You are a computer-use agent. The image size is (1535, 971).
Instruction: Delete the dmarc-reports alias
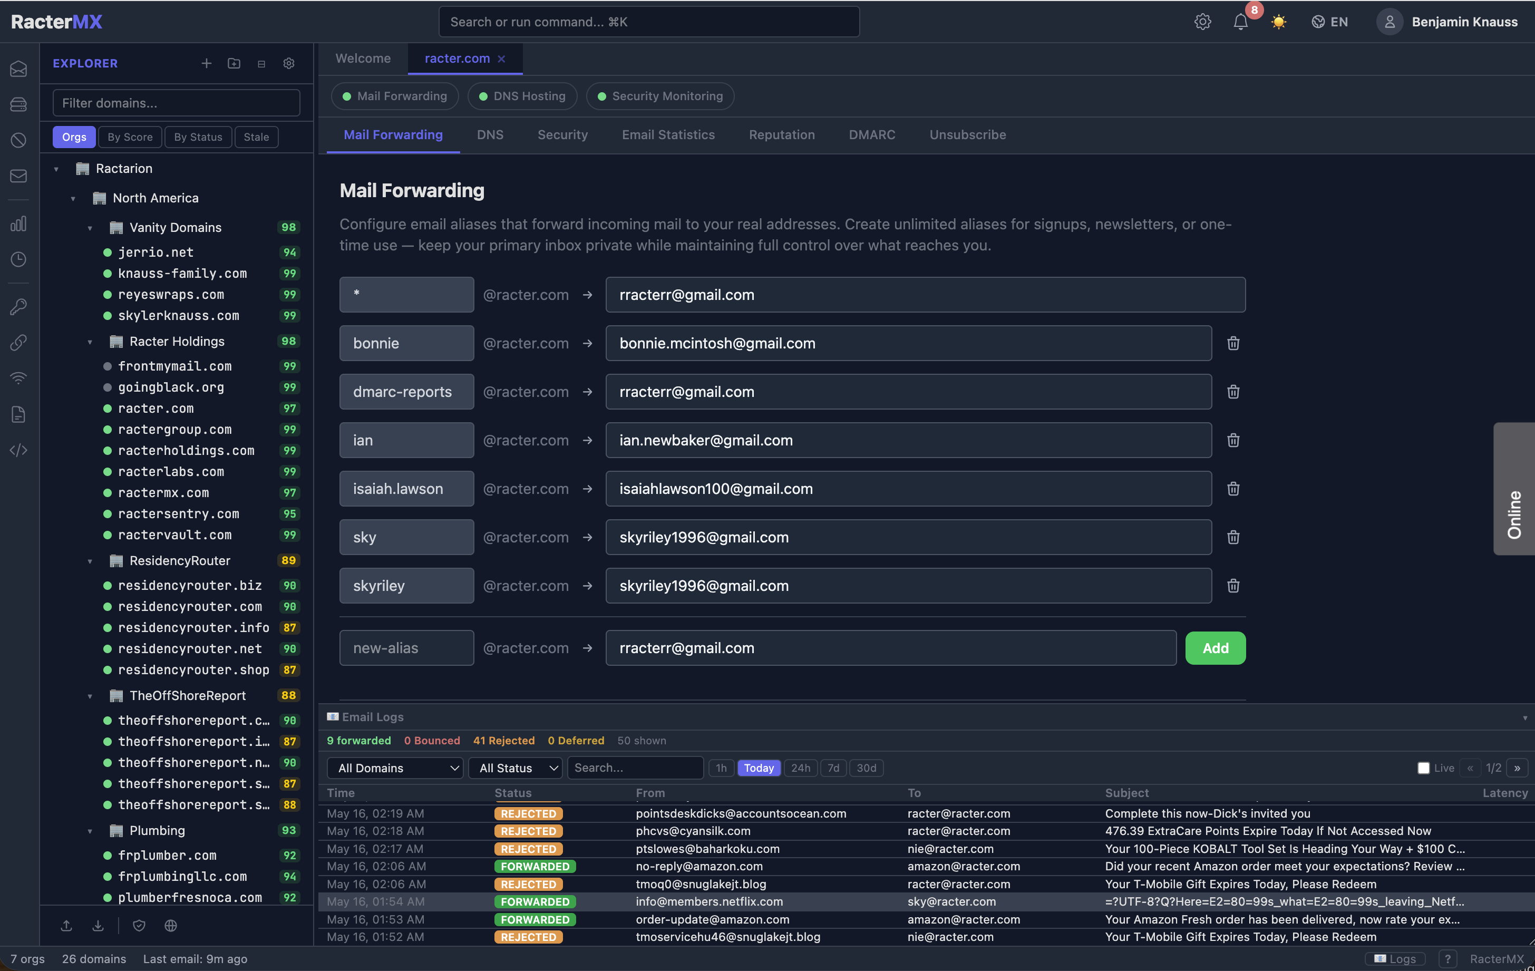tap(1233, 392)
